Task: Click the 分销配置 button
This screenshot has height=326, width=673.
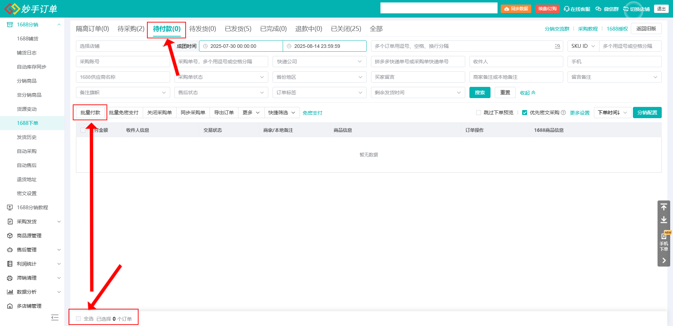Action: [647, 113]
